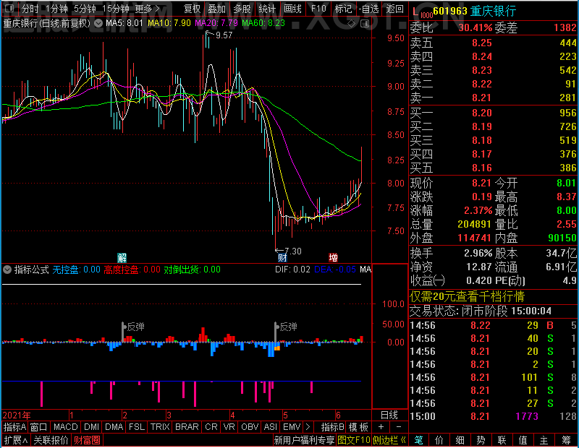
Task: Zoom in the chart with the + button
Action: [x=381, y=427]
